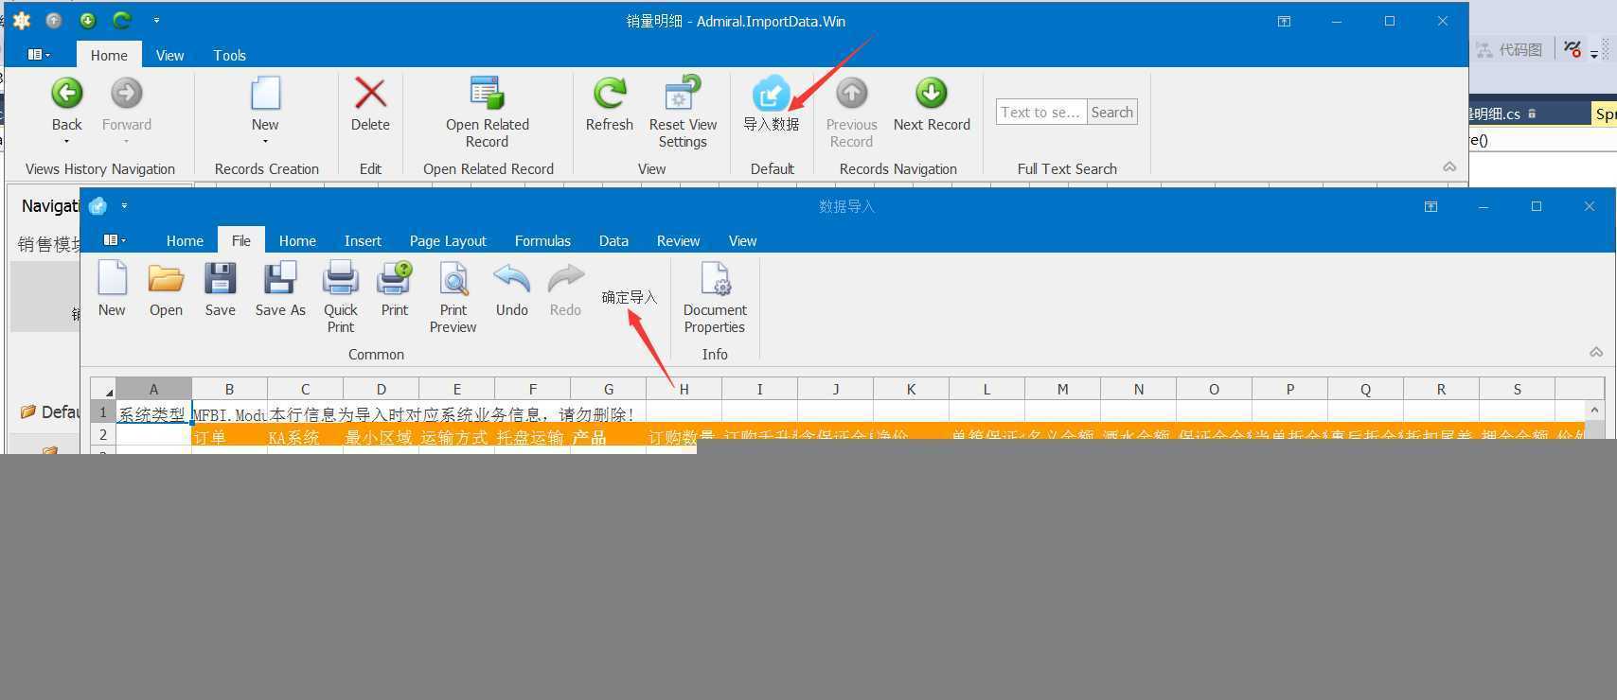Click the select-all corner of spreadsheet
This screenshot has height=700, width=1617.
103,389
